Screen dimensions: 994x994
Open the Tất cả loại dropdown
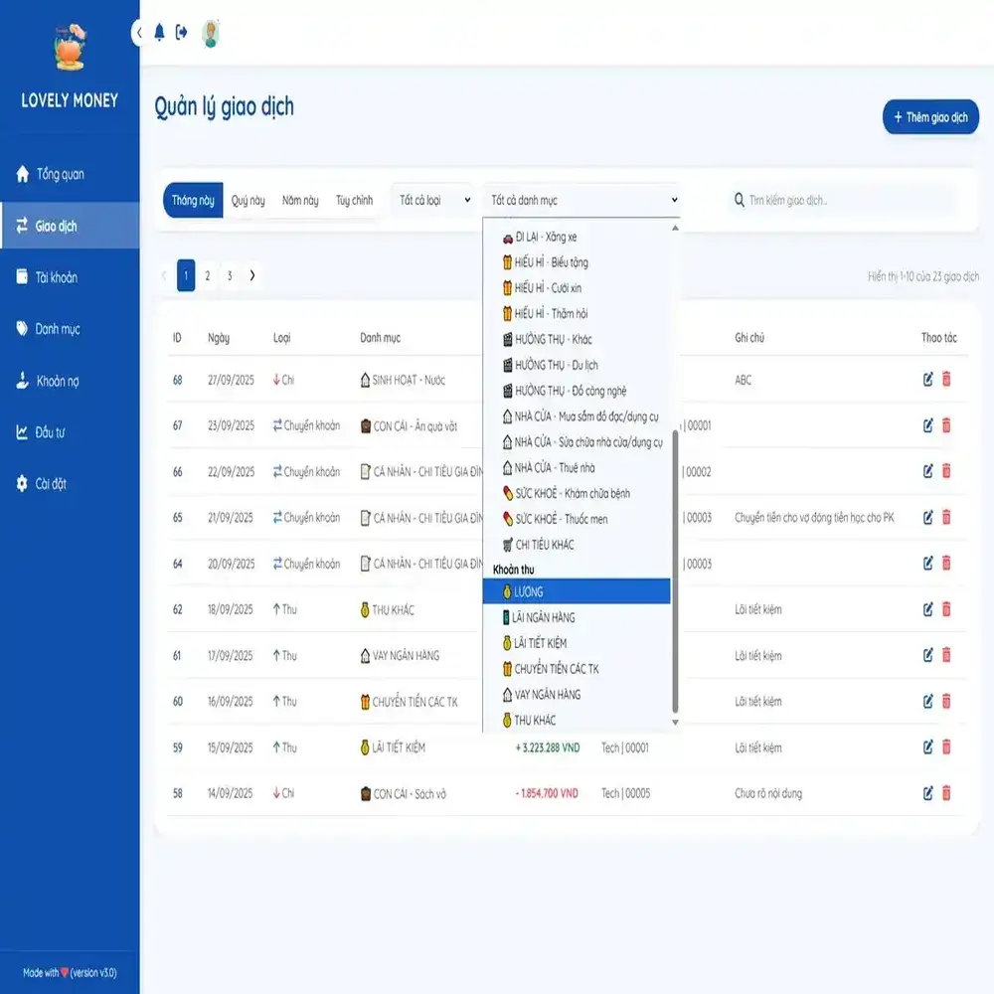434,200
